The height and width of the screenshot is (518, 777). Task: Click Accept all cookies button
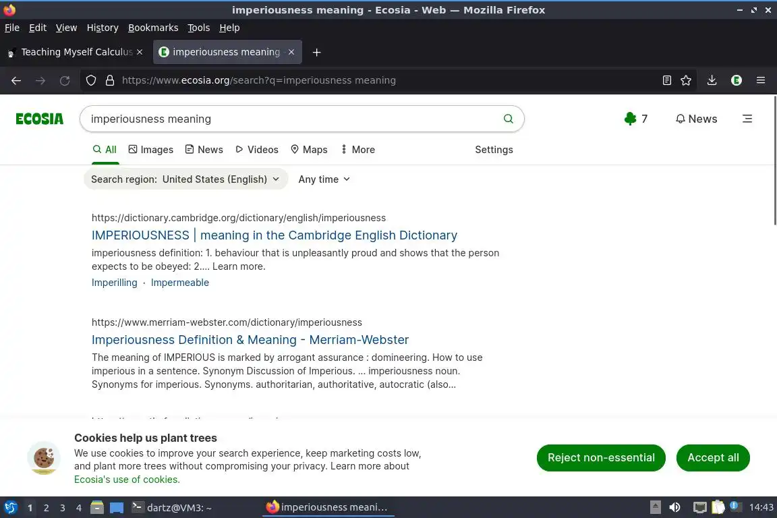pos(713,457)
